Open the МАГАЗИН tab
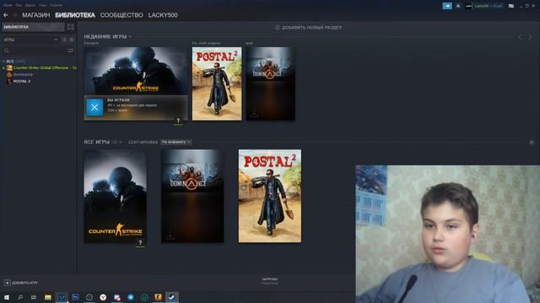540x303 pixels. pyautogui.click(x=36, y=15)
